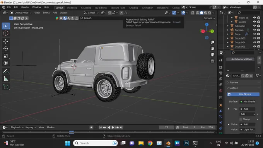
Task: Play the animation in reverse
Action: [109, 128]
